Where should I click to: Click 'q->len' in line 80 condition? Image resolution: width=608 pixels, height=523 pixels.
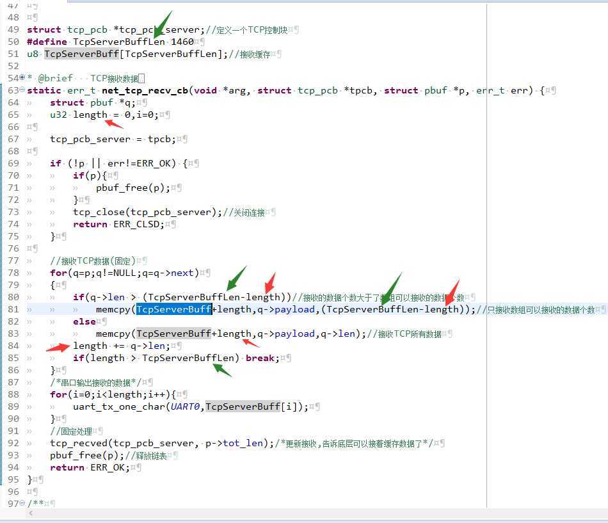[107, 297]
